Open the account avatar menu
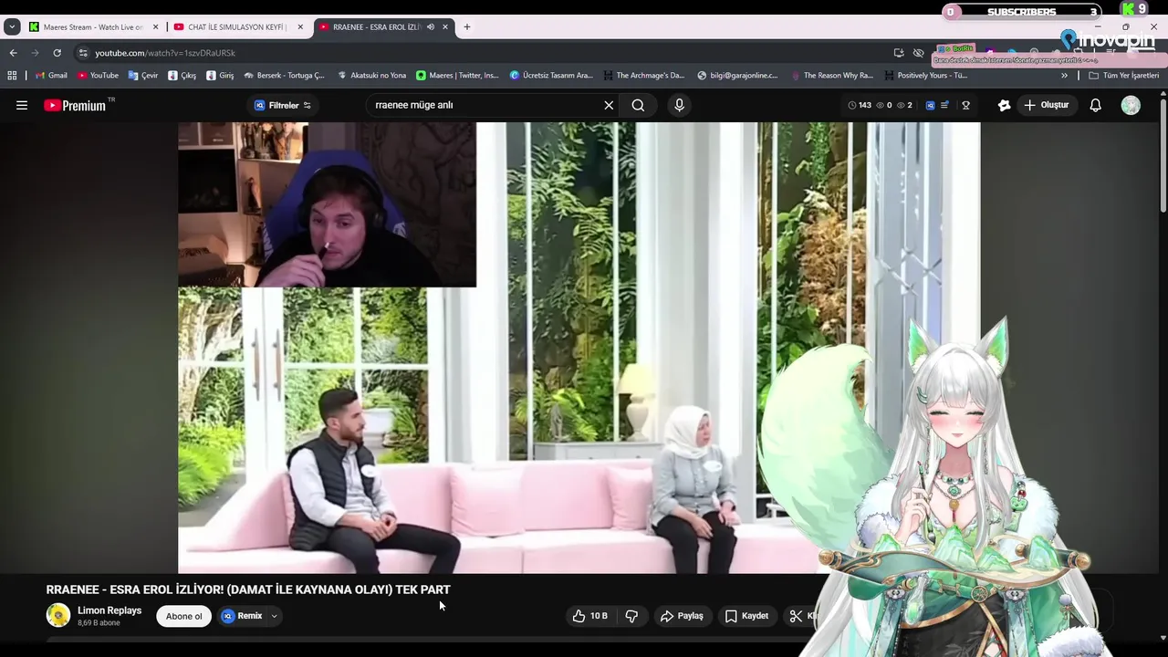The image size is (1168, 657). 1131,105
